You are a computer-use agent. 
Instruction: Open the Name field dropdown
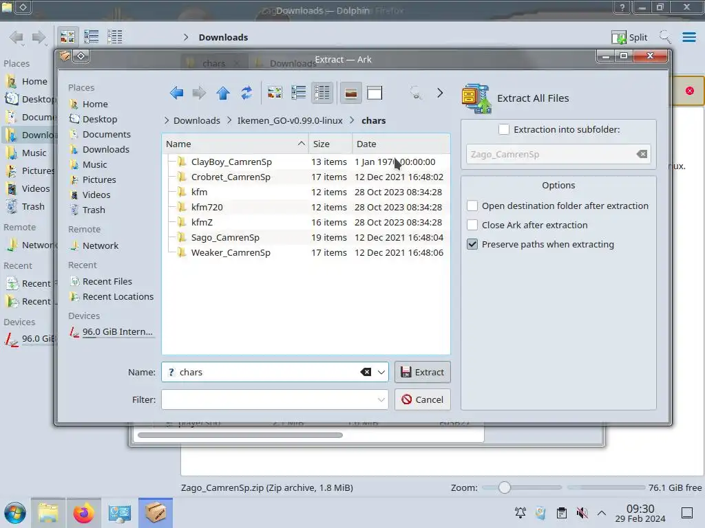381,372
